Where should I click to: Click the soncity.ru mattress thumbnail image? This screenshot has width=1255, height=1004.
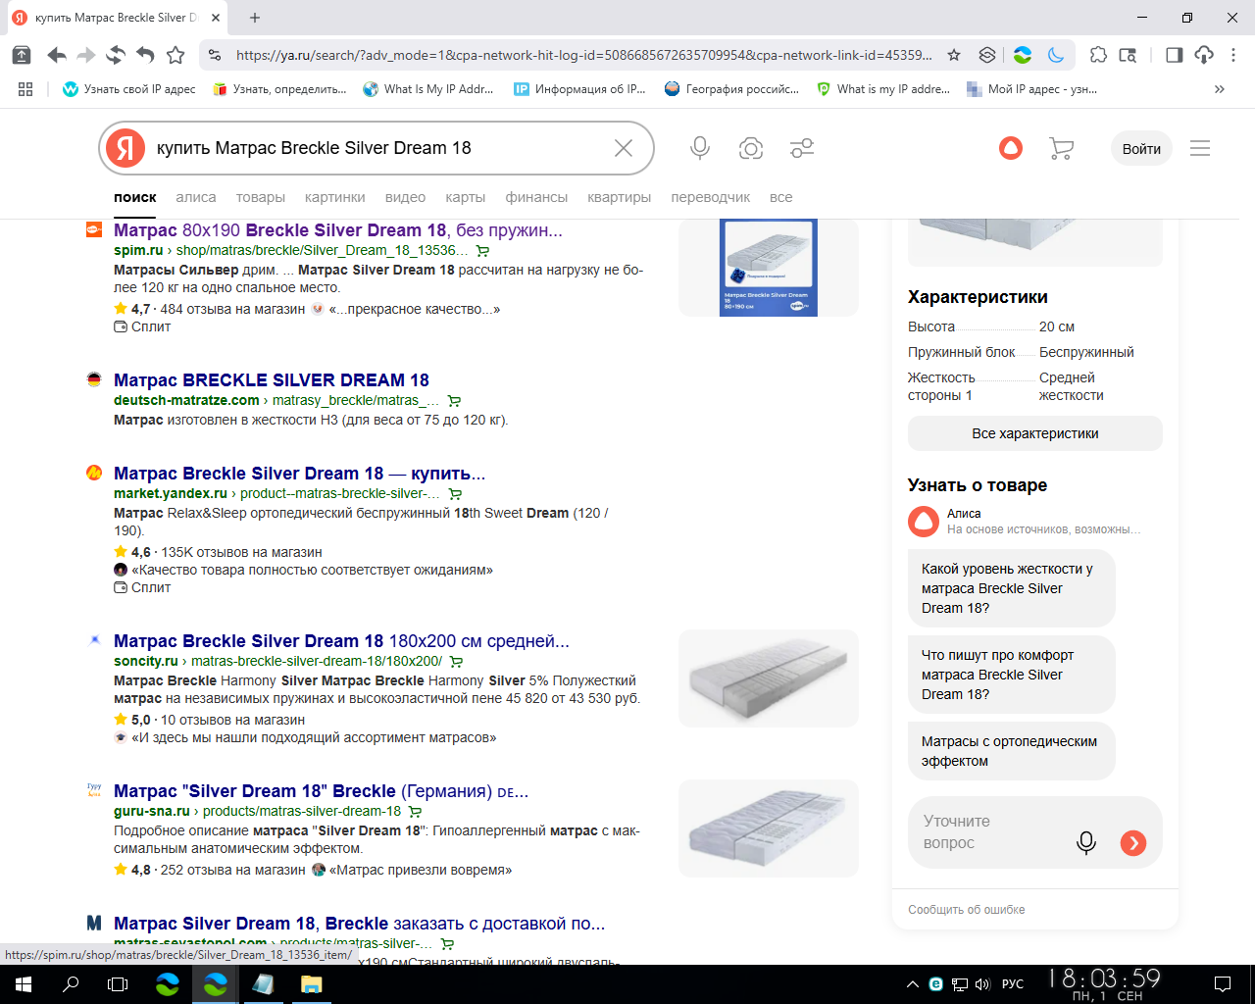point(769,678)
